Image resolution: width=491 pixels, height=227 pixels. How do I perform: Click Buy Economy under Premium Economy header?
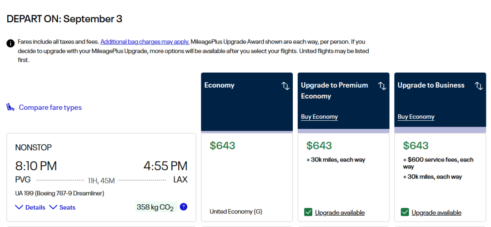click(x=319, y=117)
